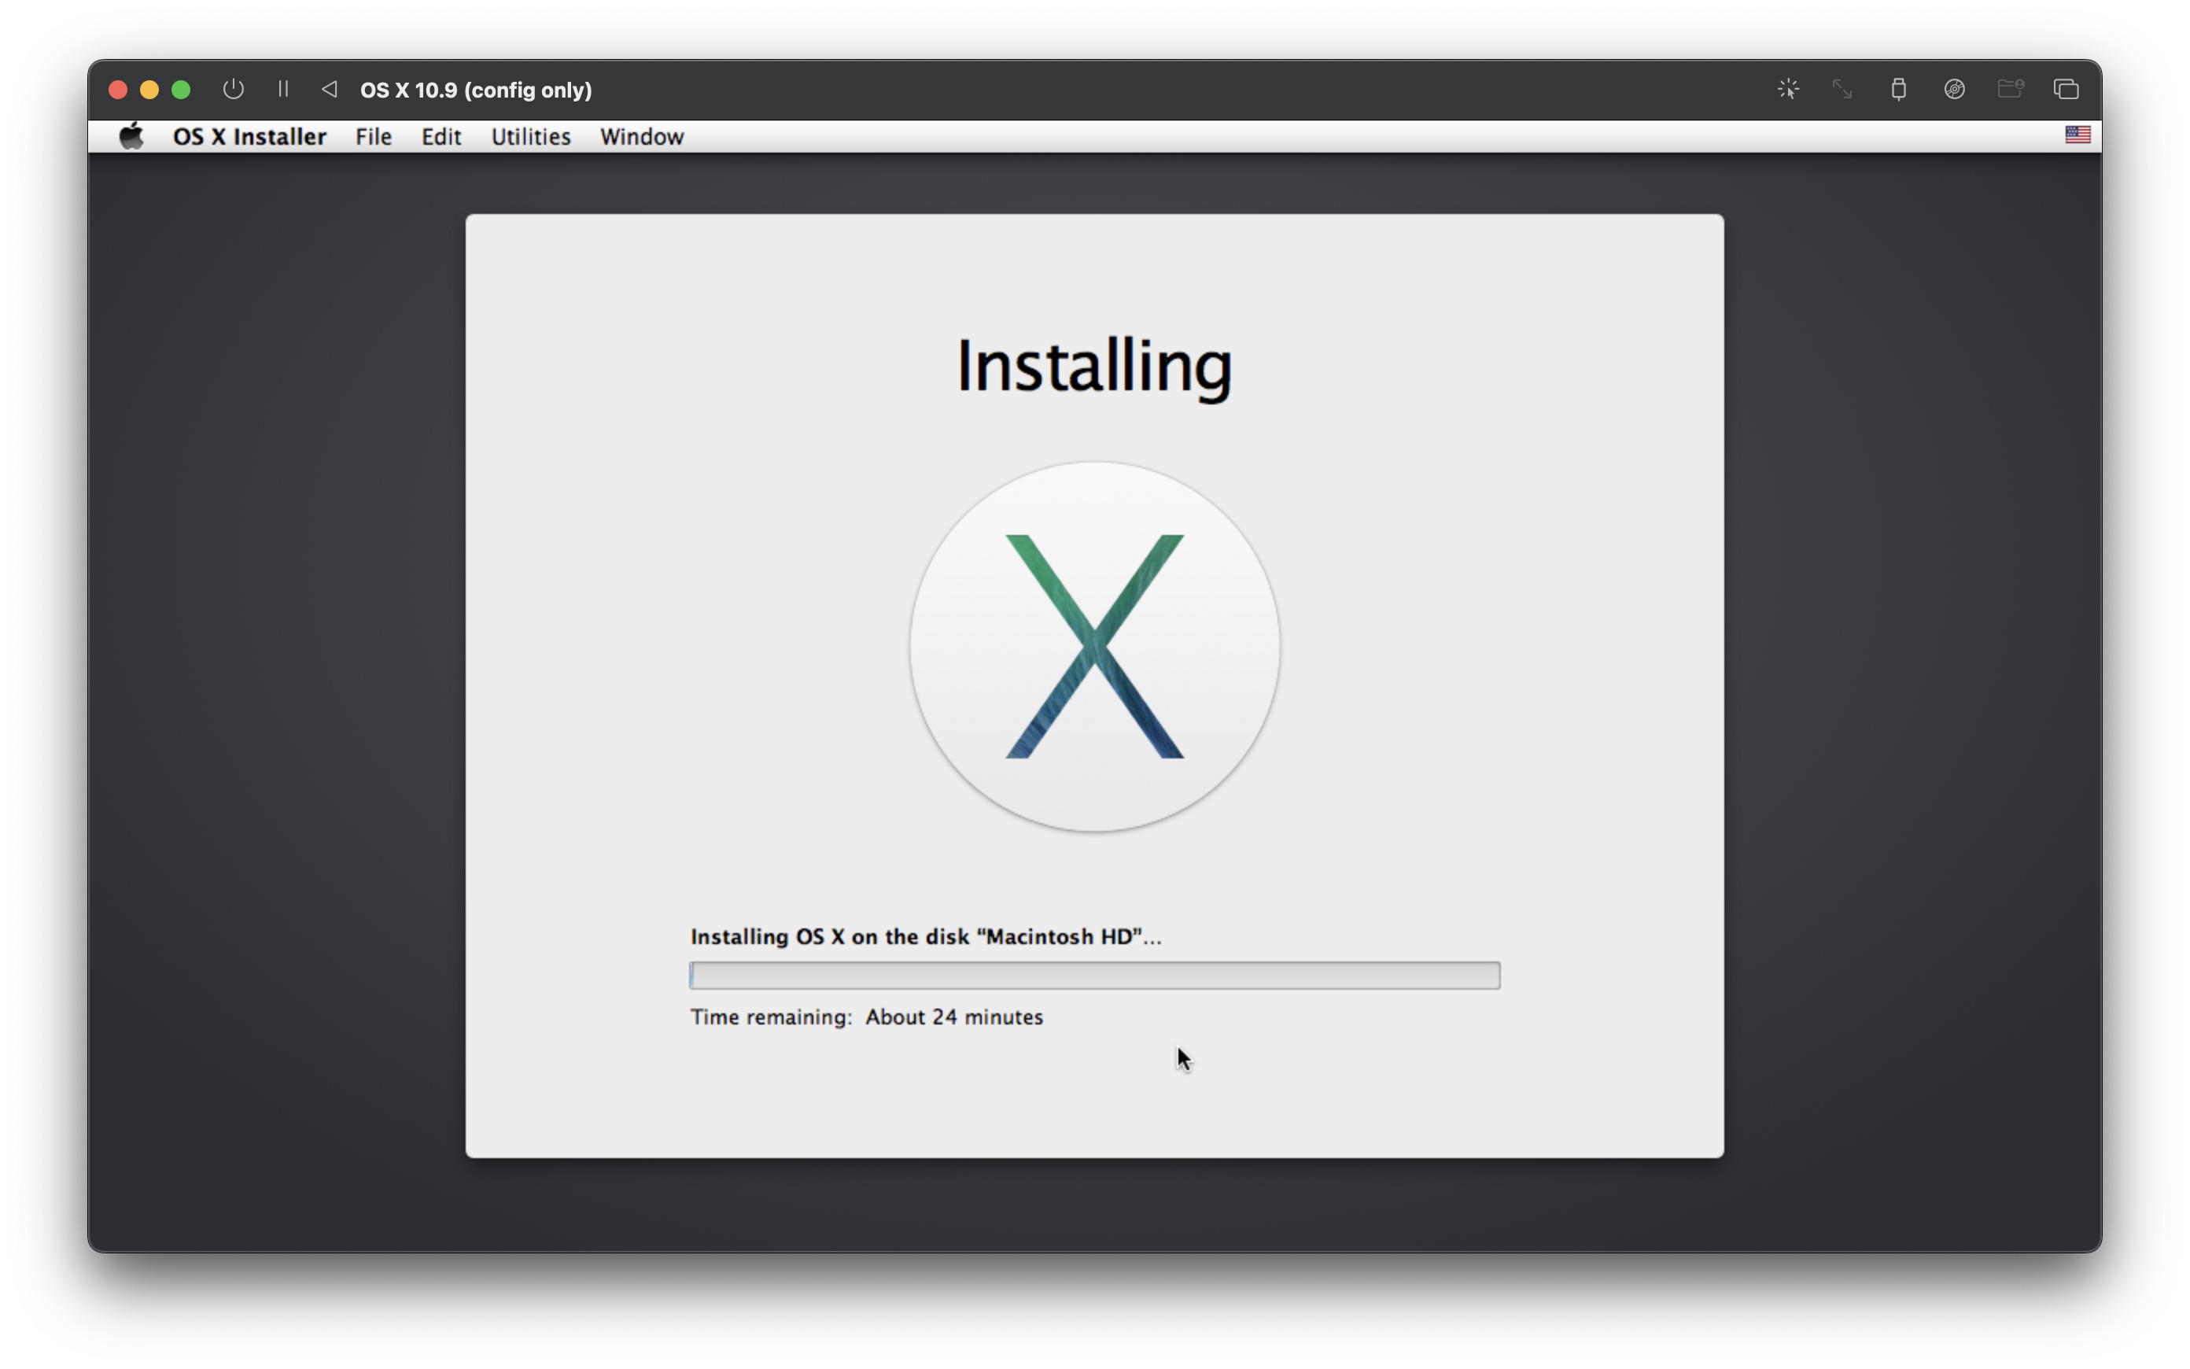Open the Edit menu
This screenshot has height=1369, width=2190.
(x=441, y=137)
